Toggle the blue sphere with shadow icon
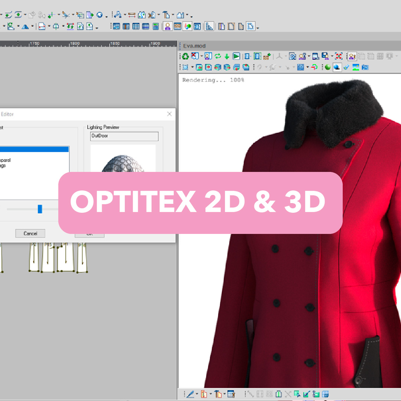The image size is (401, 401). tap(337, 67)
